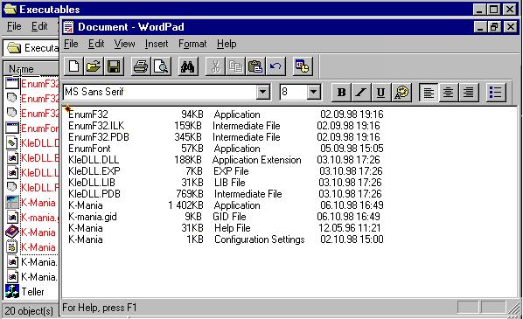Click Name column header in Executables
Image resolution: width=523 pixels, height=319 pixels.
coord(31,69)
